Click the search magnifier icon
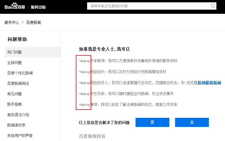Viewport: 225px width, 141px height. click(x=213, y=6)
